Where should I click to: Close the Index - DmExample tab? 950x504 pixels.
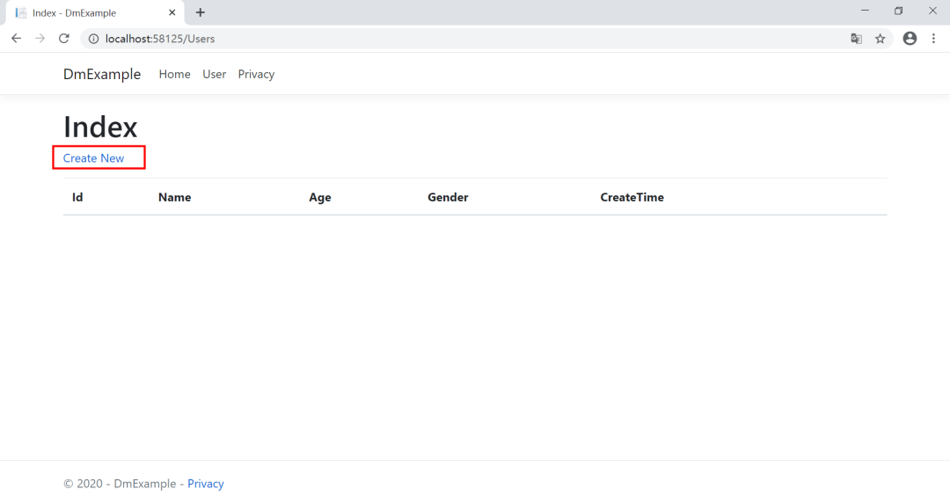[x=172, y=12]
